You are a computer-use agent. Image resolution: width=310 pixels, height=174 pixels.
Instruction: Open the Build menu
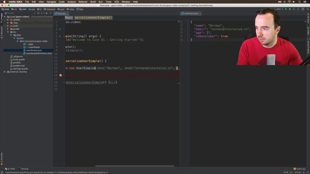(93, 2)
